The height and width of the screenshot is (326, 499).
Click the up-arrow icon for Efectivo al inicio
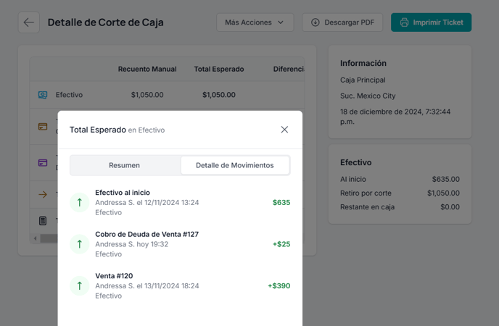point(80,202)
